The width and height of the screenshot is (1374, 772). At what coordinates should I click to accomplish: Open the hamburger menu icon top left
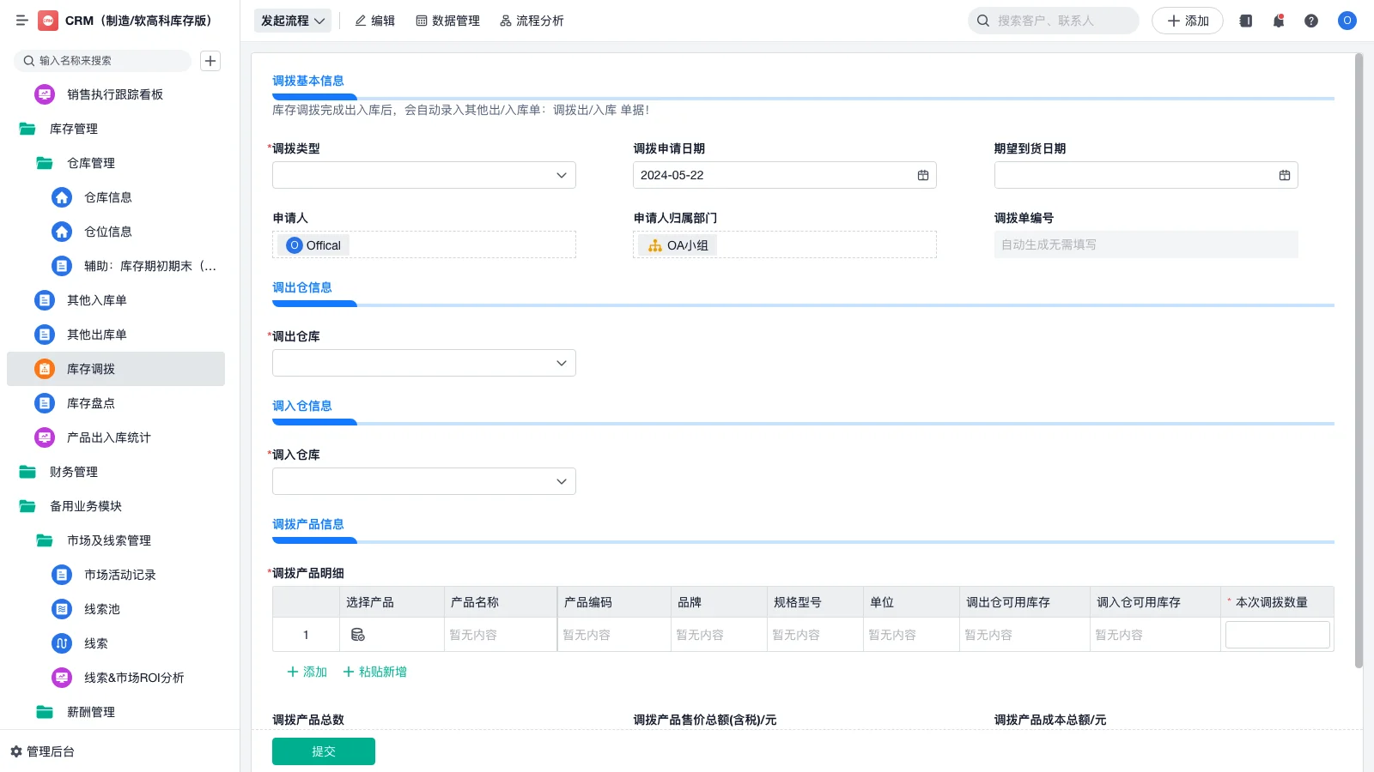click(22, 21)
